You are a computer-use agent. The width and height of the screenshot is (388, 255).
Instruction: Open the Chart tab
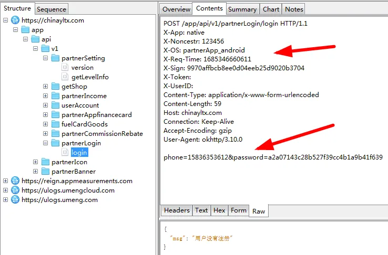[271, 9]
